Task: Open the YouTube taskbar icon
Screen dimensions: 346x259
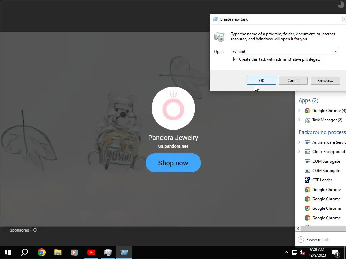Action: (x=91, y=252)
